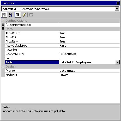
Task: Expand the (DynamicProperties) node
Action: click(3, 25)
